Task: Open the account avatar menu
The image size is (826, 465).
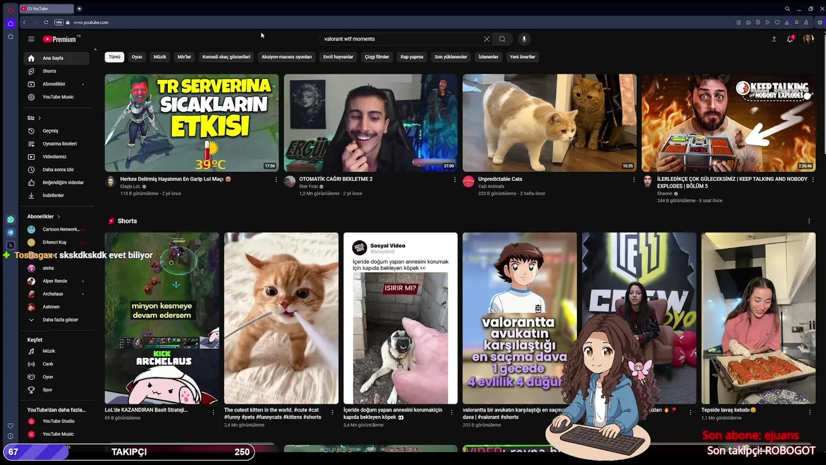Action: (808, 39)
